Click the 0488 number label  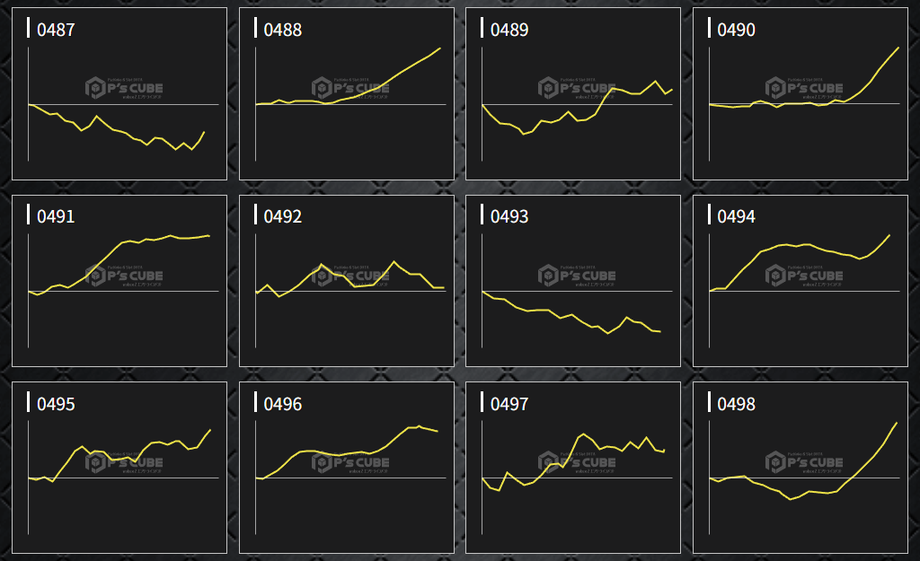coord(283,31)
